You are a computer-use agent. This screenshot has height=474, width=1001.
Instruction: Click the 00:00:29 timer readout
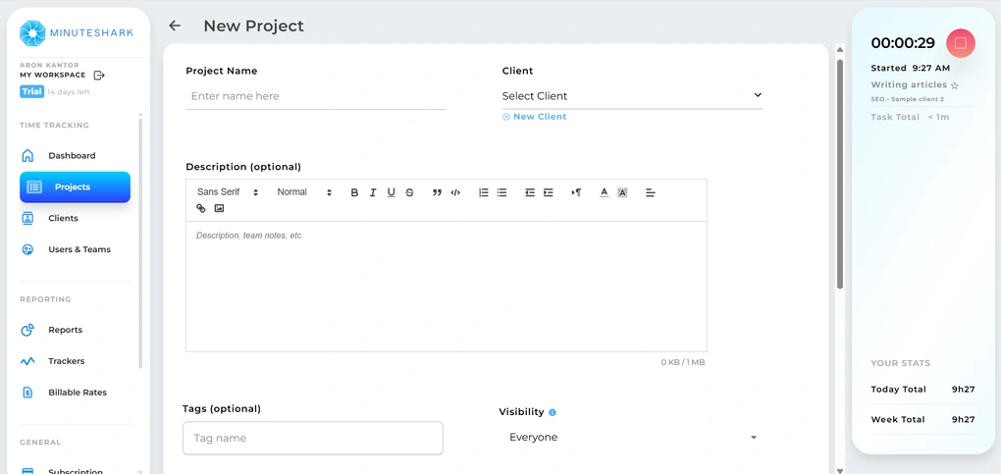[x=903, y=43]
